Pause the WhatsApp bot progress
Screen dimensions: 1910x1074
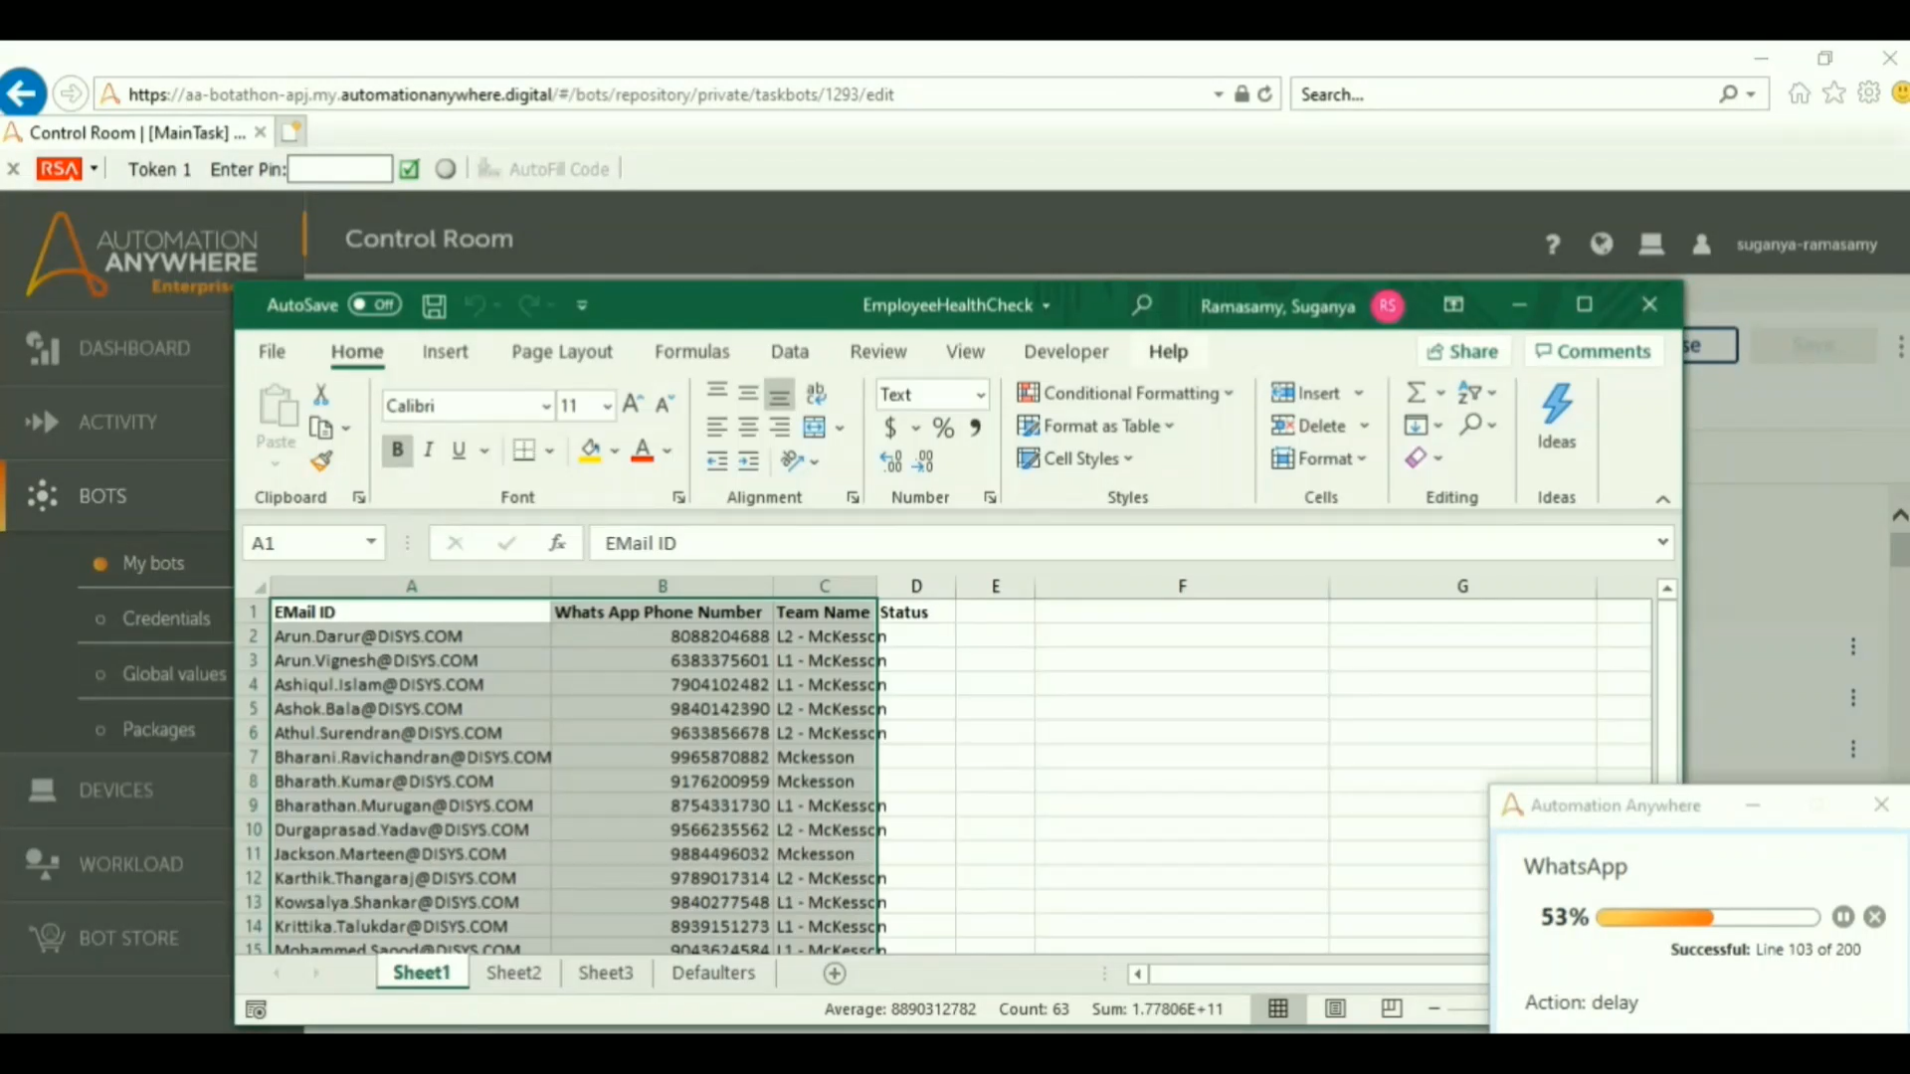coord(1842,917)
